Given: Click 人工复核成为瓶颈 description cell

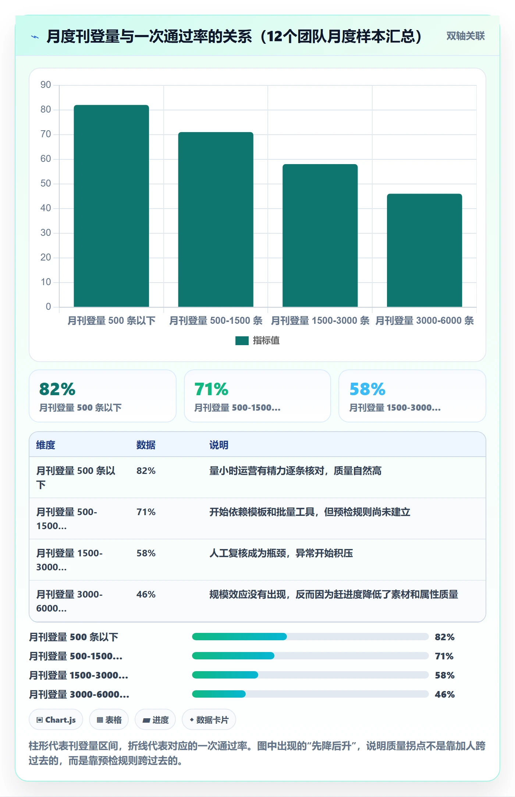Looking at the screenshot, I should [281, 553].
